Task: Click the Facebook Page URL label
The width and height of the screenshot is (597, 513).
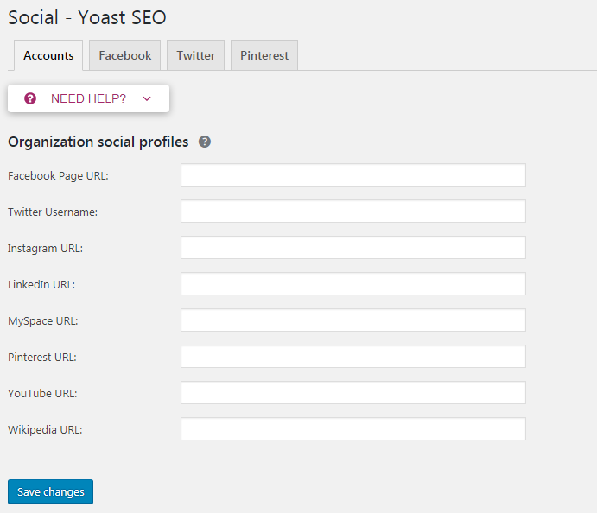Action: tap(58, 175)
